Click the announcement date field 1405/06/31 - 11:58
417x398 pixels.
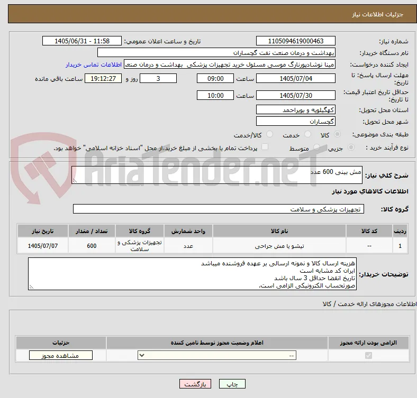point(82,41)
